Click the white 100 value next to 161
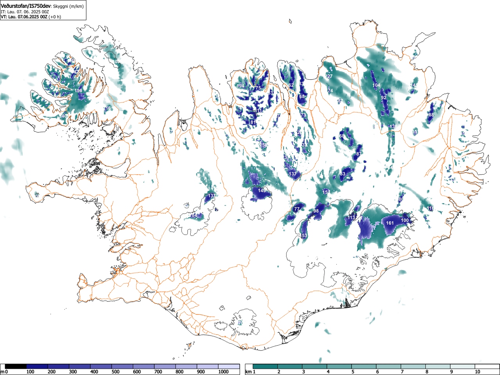The image size is (500, 375). pos(405,220)
